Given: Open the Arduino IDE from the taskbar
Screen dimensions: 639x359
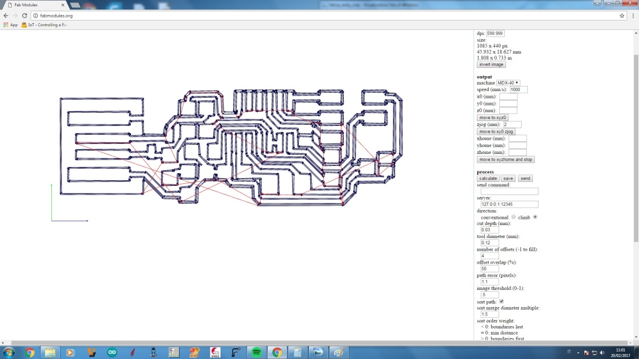Looking at the screenshot, I should point(112,352).
